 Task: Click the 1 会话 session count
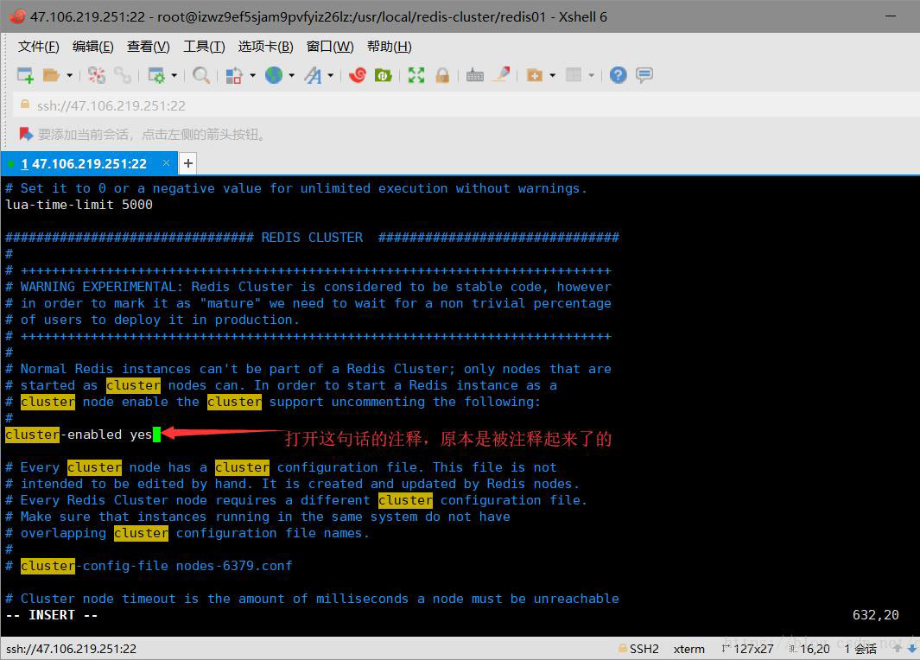[x=860, y=649]
